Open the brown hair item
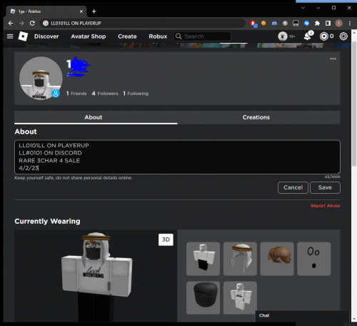The image size is (357, 326). pos(277,259)
